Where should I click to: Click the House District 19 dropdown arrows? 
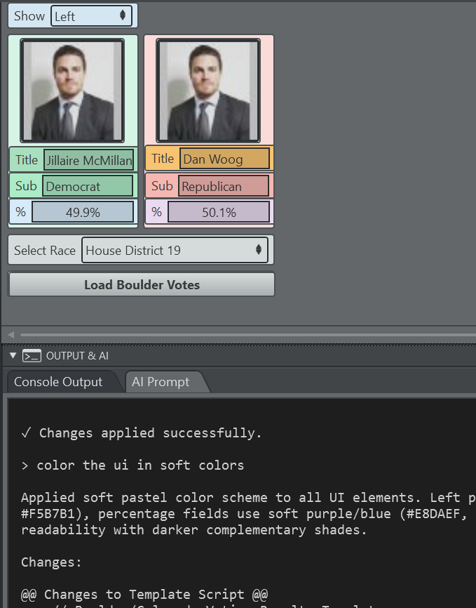click(259, 250)
